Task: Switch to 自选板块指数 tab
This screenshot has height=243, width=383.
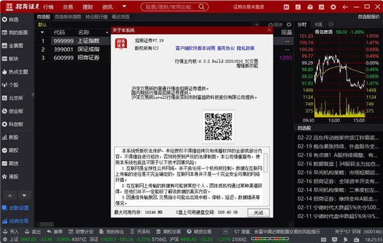Action: click(68, 17)
